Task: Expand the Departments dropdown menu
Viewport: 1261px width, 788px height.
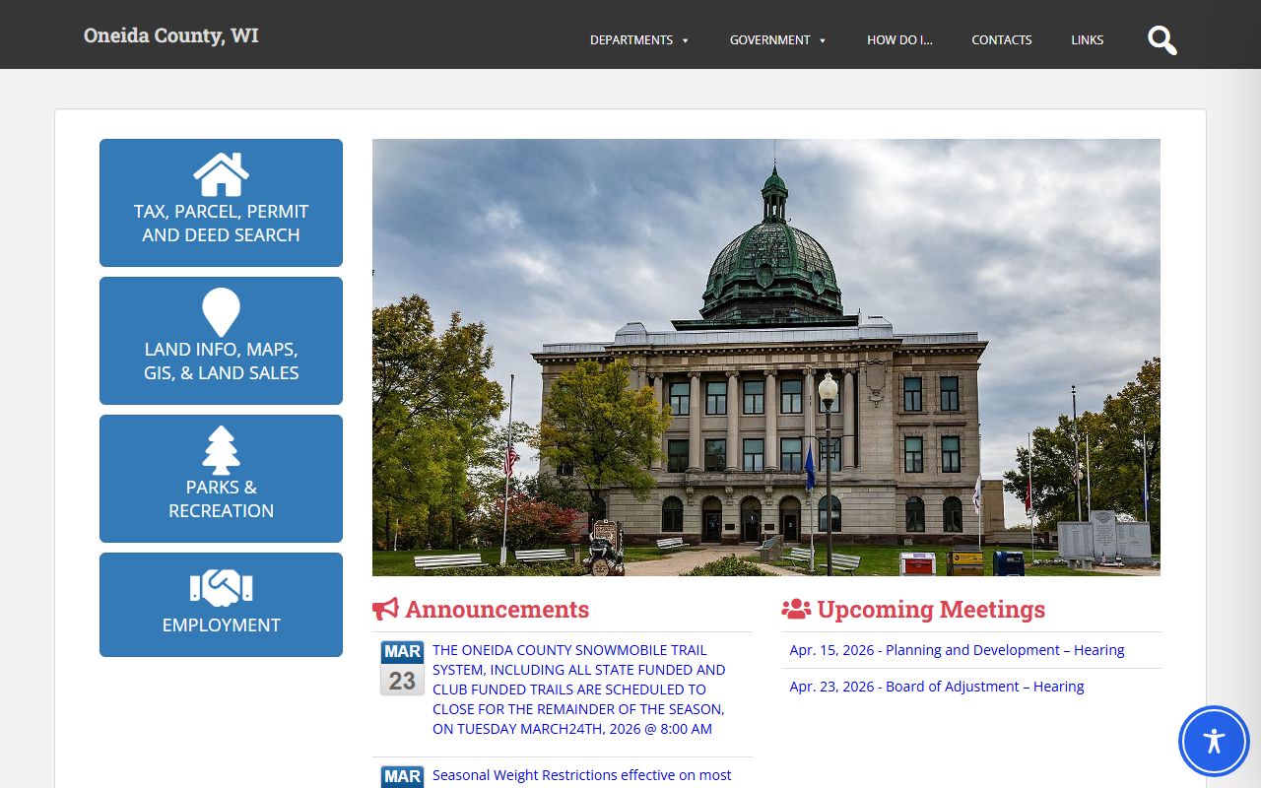Action: click(x=638, y=40)
